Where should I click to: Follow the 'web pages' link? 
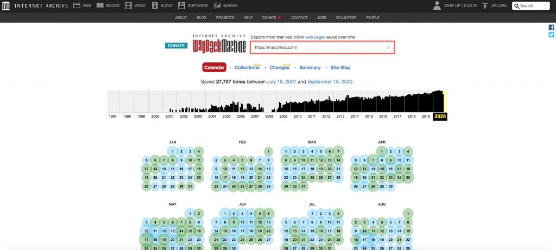(x=315, y=37)
